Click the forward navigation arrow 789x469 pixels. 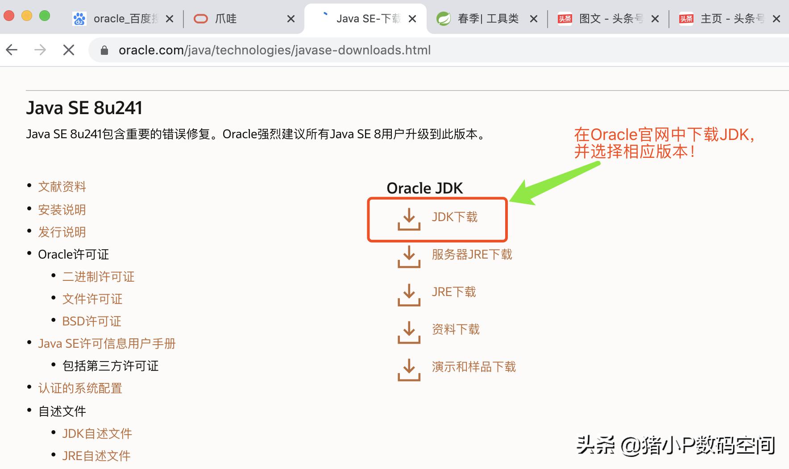(40, 50)
